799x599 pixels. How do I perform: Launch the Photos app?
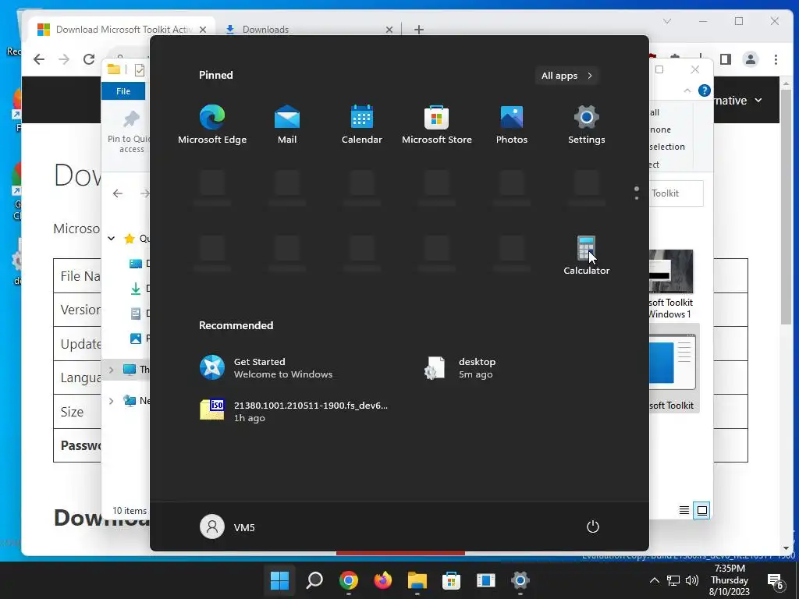click(x=512, y=124)
